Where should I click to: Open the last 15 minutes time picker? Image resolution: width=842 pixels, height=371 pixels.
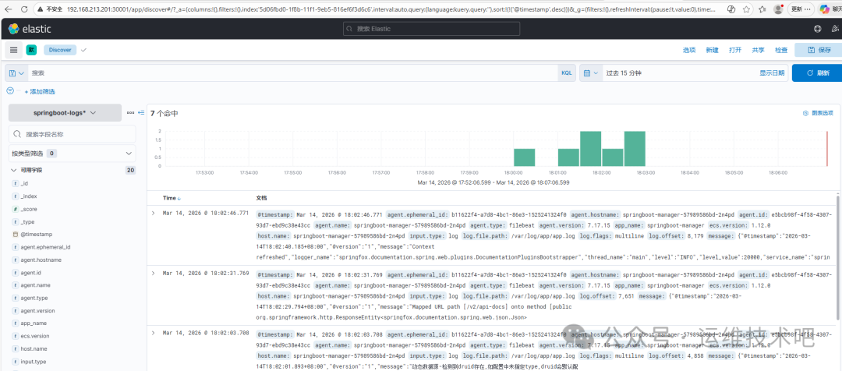[x=624, y=73]
